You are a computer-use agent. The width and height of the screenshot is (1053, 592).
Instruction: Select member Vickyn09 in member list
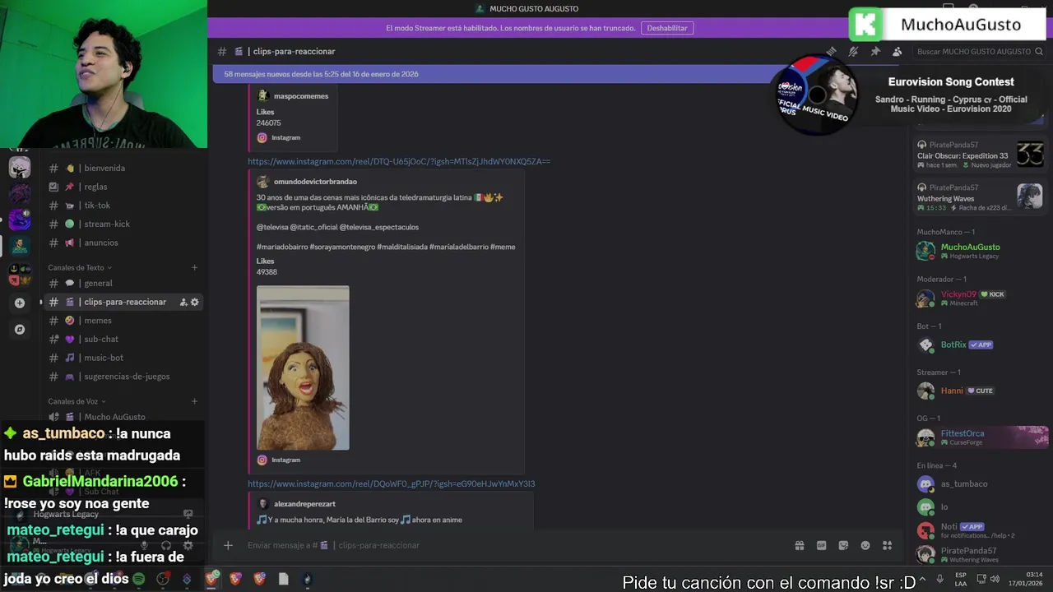click(980, 298)
